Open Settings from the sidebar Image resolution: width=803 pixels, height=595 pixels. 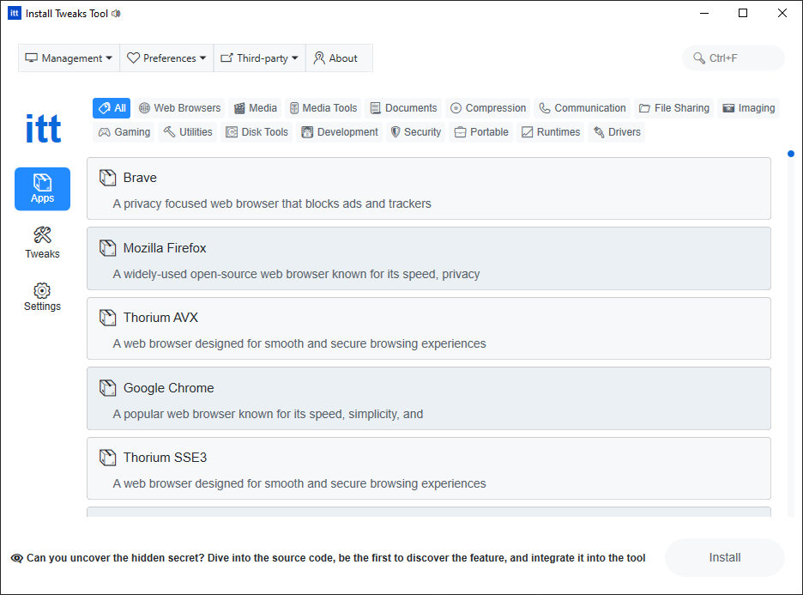(x=42, y=297)
